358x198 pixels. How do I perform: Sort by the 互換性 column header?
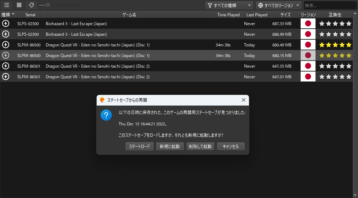(335, 15)
